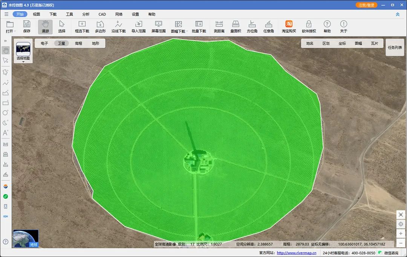Toggle 地名 place names overlay
Viewport: 407px width, 257px height.
310,43
